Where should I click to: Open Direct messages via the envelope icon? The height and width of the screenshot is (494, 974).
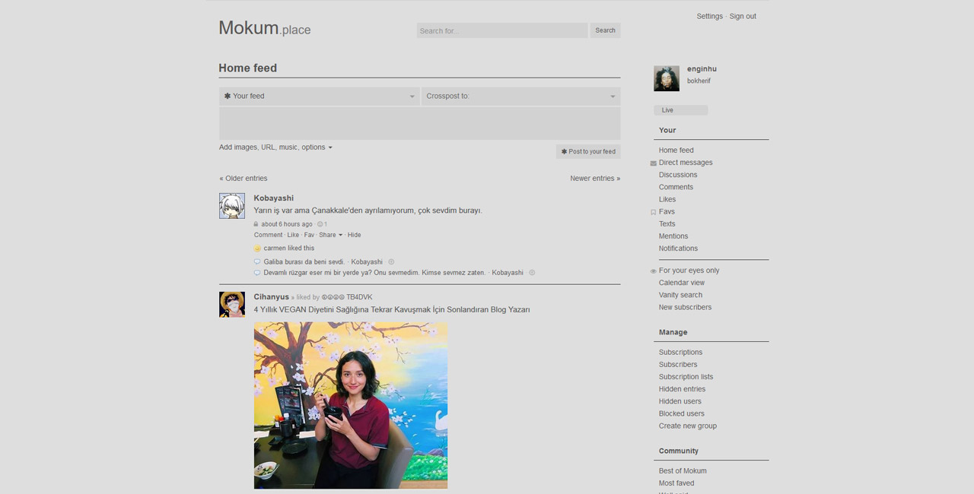pyautogui.click(x=652, y=162)
